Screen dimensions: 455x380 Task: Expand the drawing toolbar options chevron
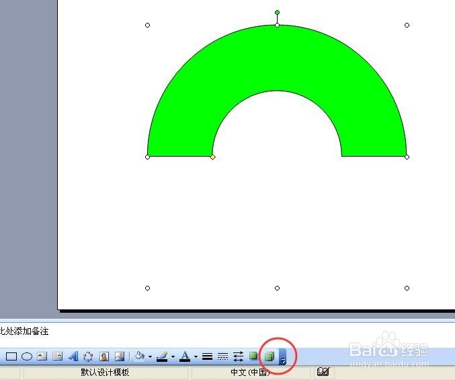(283, 357)
